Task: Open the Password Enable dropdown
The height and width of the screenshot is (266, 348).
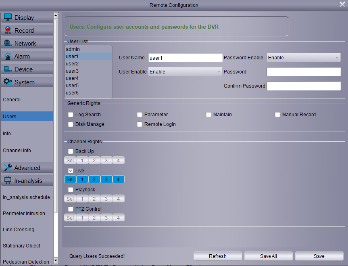Action: point(304,58)
